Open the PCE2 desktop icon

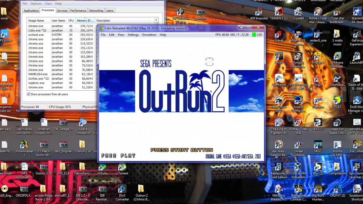click(337, 102)
